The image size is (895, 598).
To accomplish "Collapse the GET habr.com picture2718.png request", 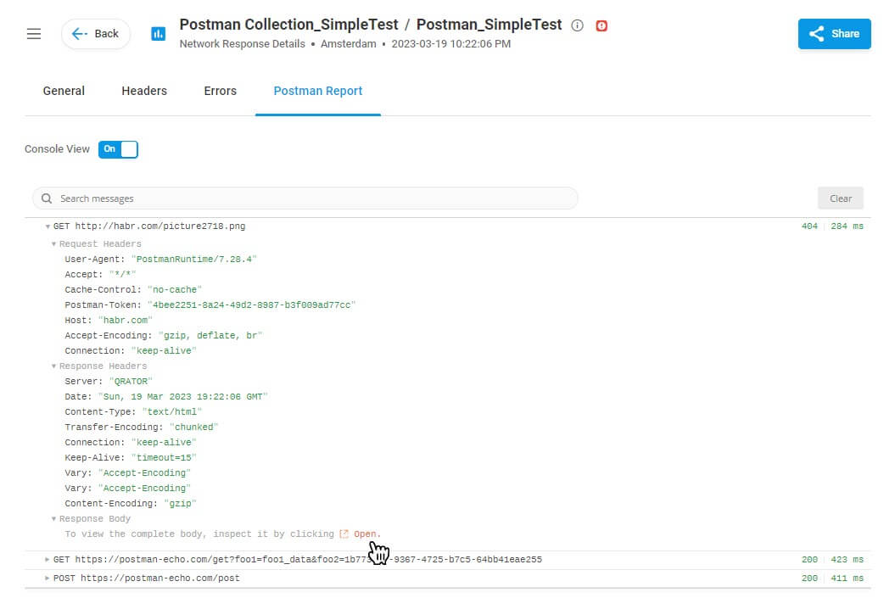I will click(48, 226).
